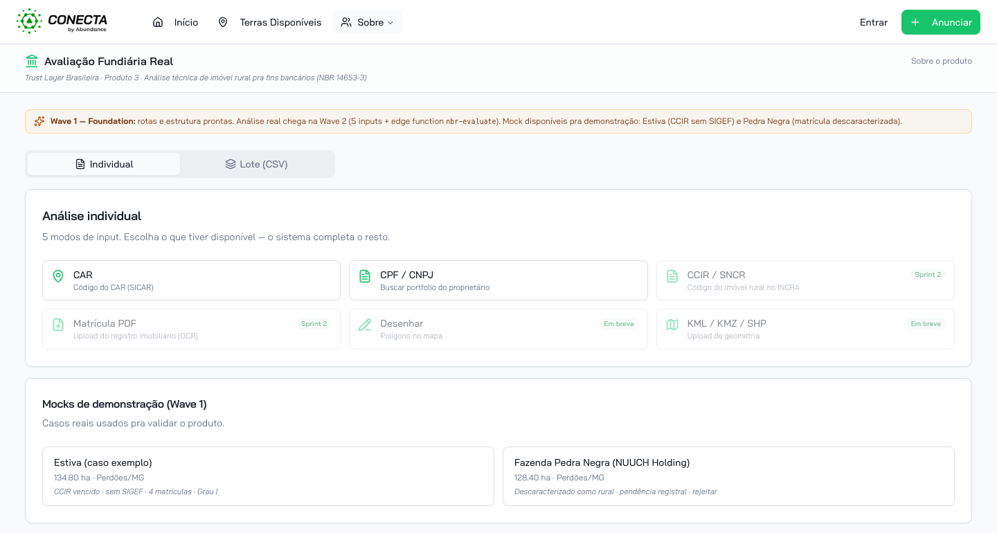Viewport: 997px width, 533px height.
Task: Click the Entrar login link
Action: point(874,22)
